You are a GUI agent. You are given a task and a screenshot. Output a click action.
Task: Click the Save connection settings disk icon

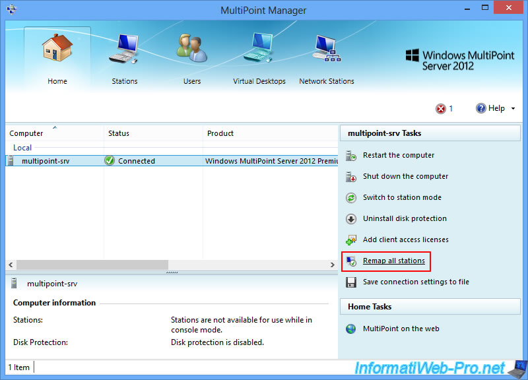pos(351,282)
